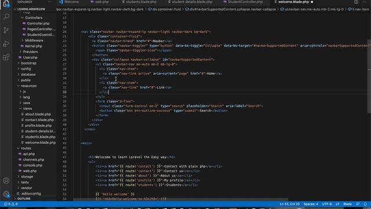
Task: Collapse the LEARNLARAVELEW project root
Action: [x=31, y=9]
